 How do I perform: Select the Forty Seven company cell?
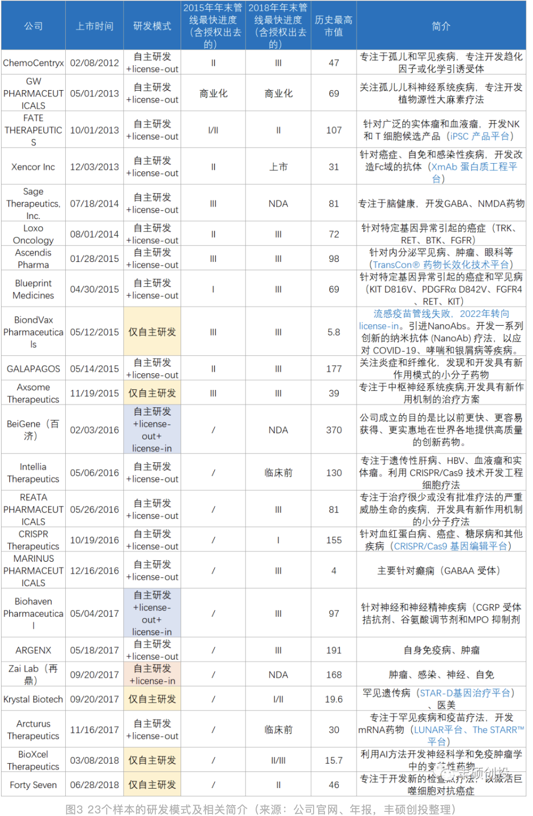34,785
